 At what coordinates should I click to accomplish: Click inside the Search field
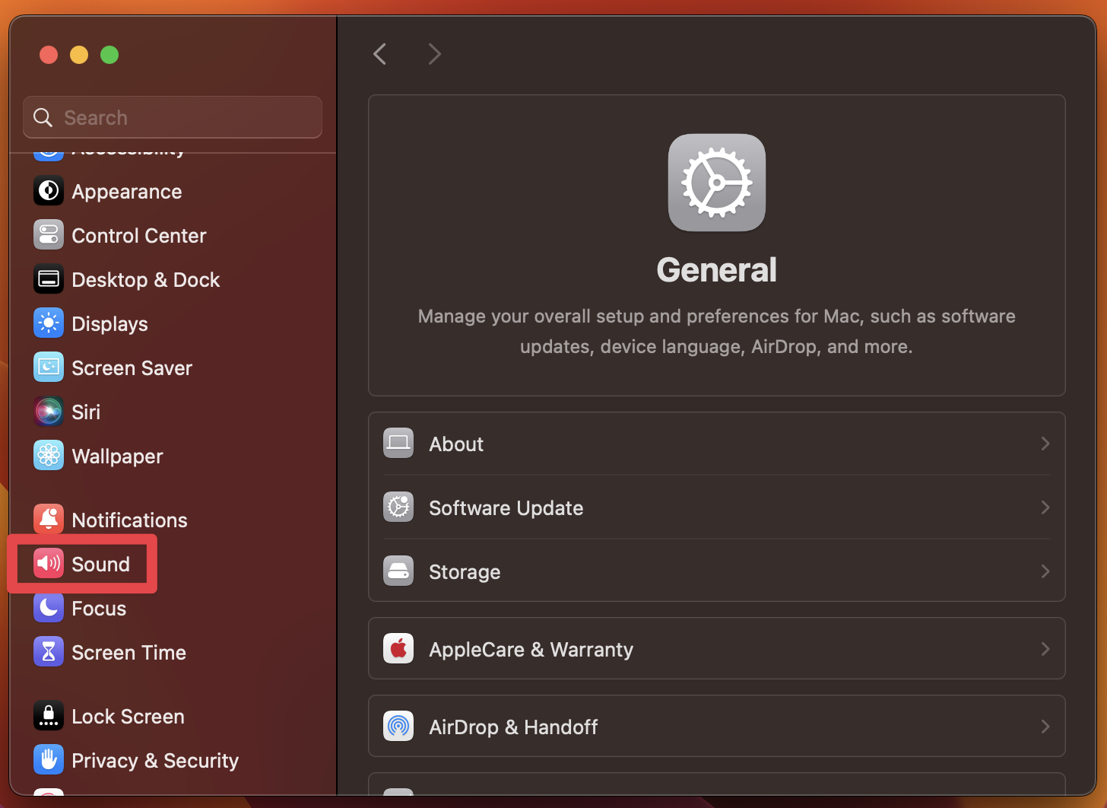(x=172, y=117)
